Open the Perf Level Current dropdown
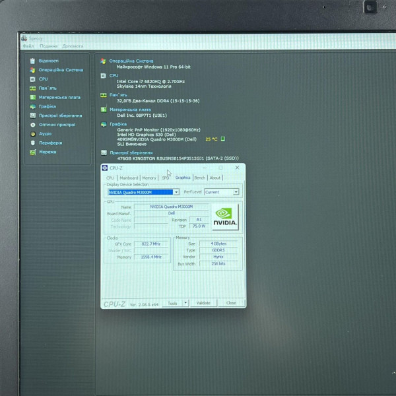396x396 pixels. coord(222,192)
